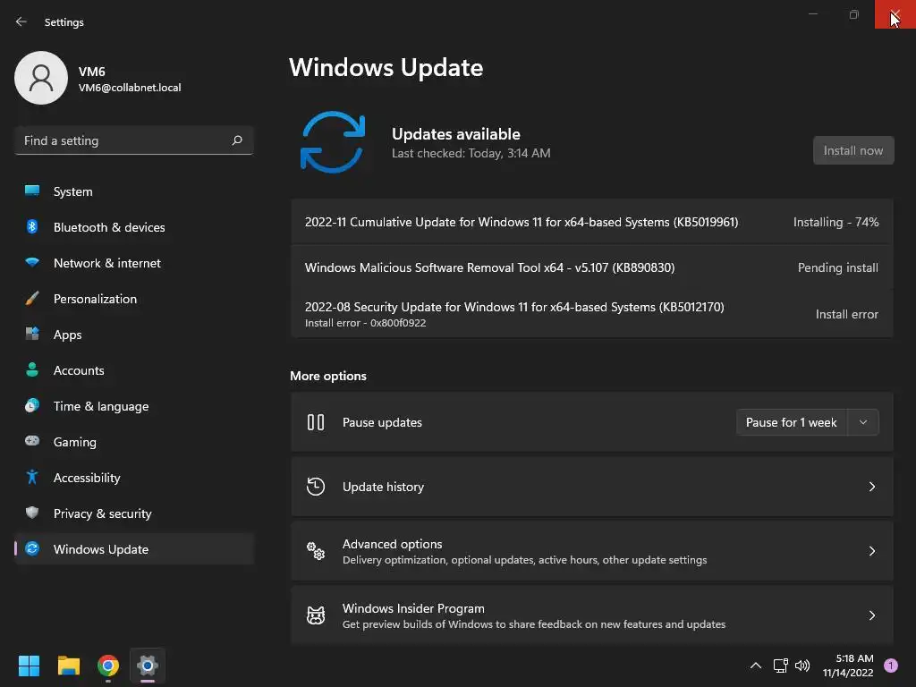The image size is (916, 687).
Task: Open Time & language settings
Action: click(134, 406)
